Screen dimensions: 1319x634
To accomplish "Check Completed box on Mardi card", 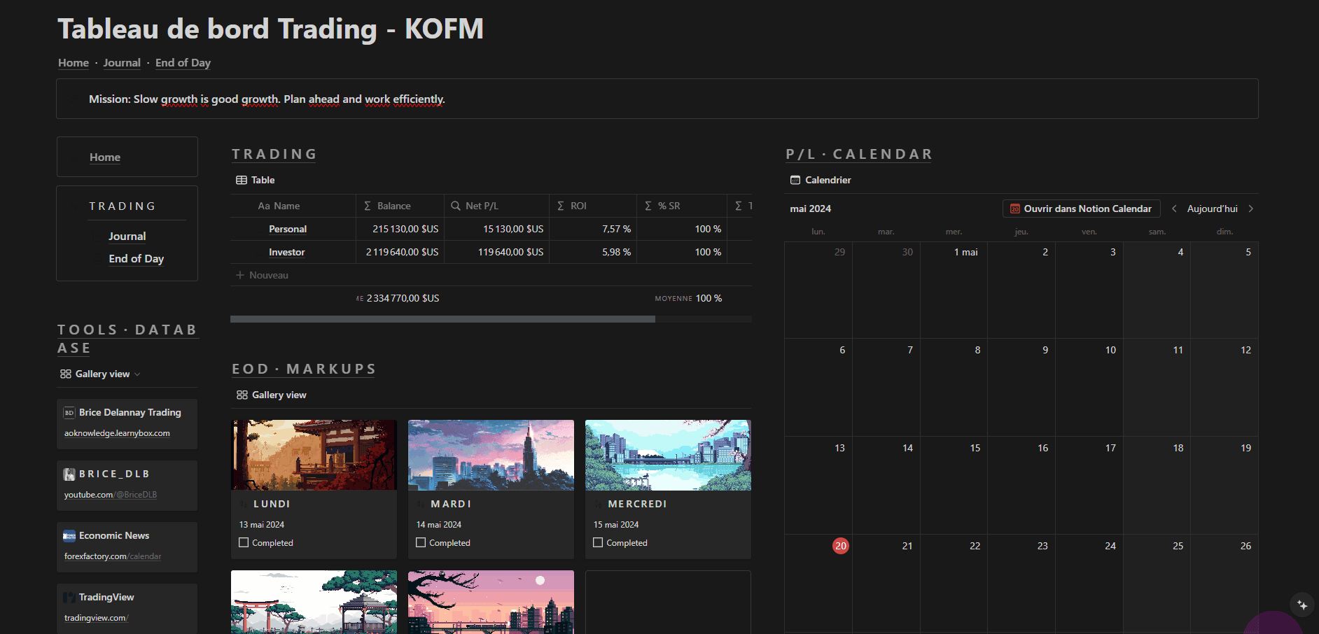I will click(x=421, y=542).
